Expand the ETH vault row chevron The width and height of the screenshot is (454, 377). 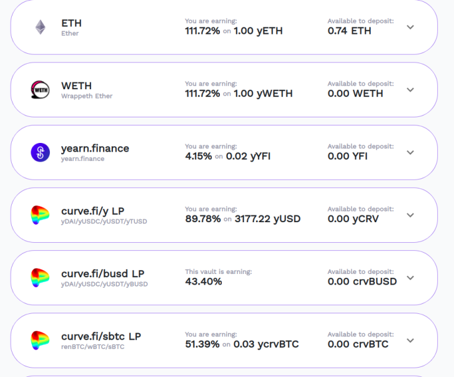[410, 27]
